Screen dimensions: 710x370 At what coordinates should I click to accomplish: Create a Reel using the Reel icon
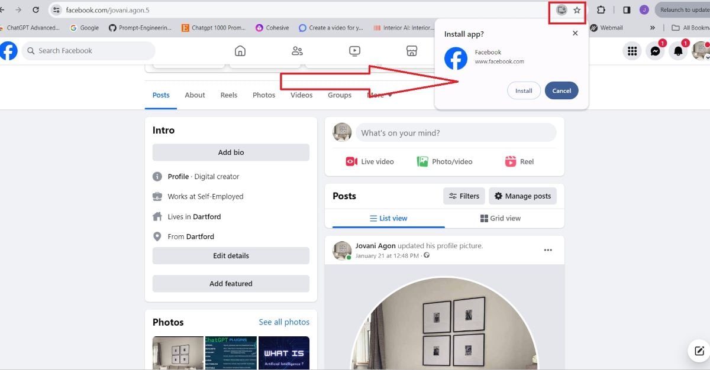[x=519, y=161]
